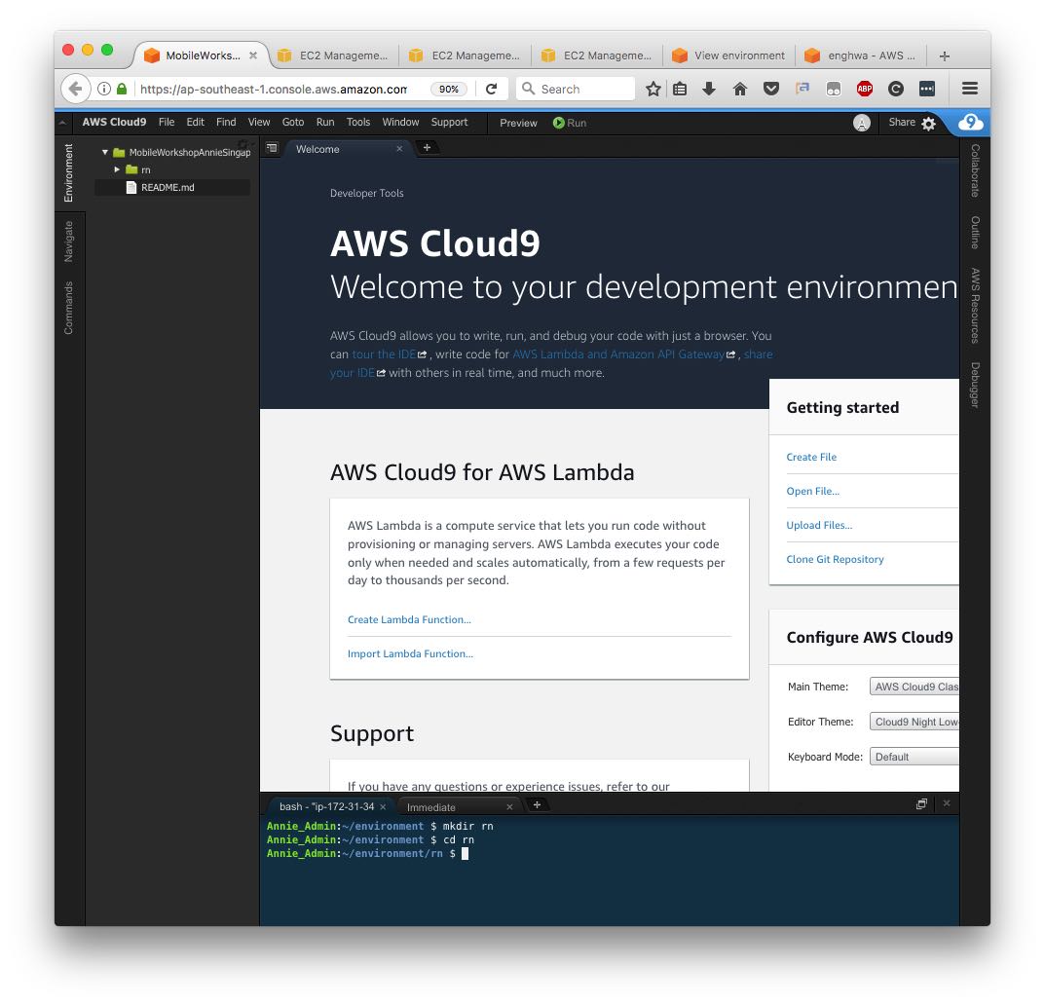The image size is (1045, 1004).
Task: Add new terminal tab with plus
Action: [537, 804]
